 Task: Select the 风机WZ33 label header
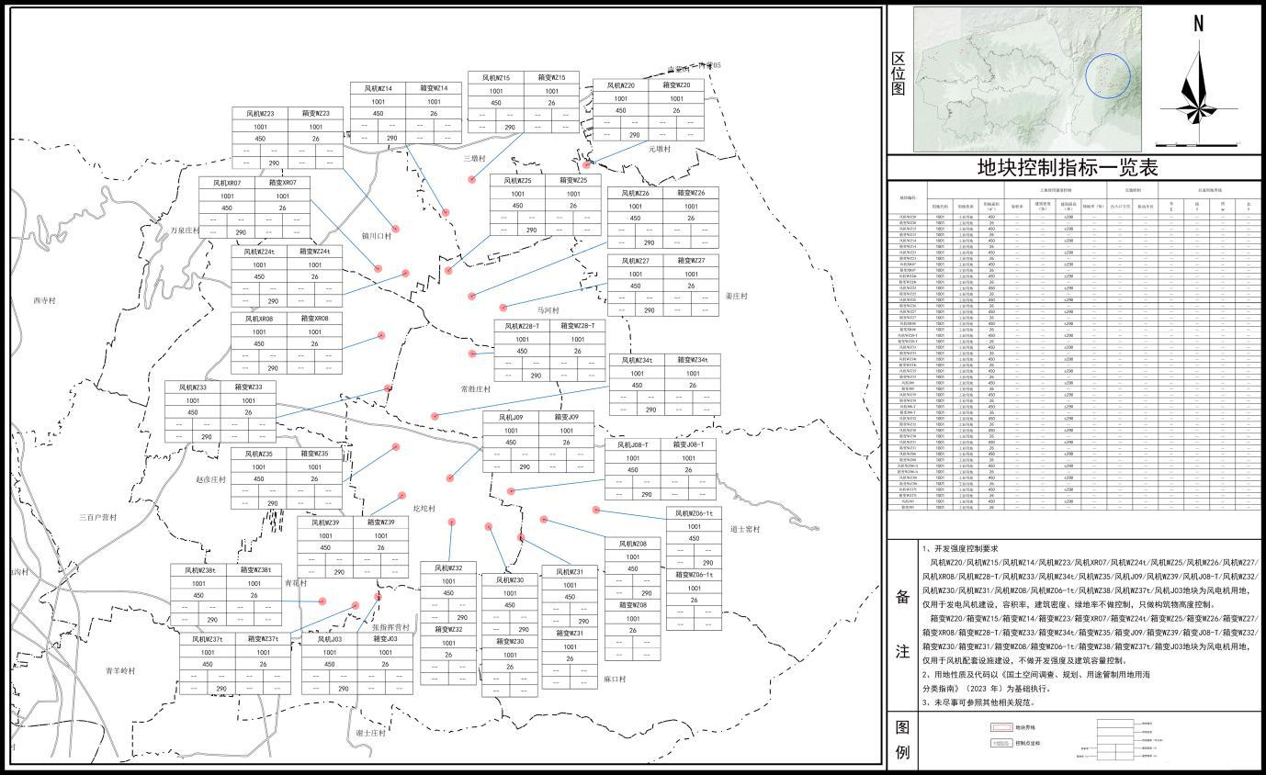(x=192, y=387)
